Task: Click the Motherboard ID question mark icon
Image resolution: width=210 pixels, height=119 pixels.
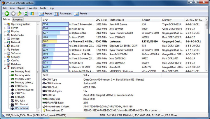Action: coord(44,110)
